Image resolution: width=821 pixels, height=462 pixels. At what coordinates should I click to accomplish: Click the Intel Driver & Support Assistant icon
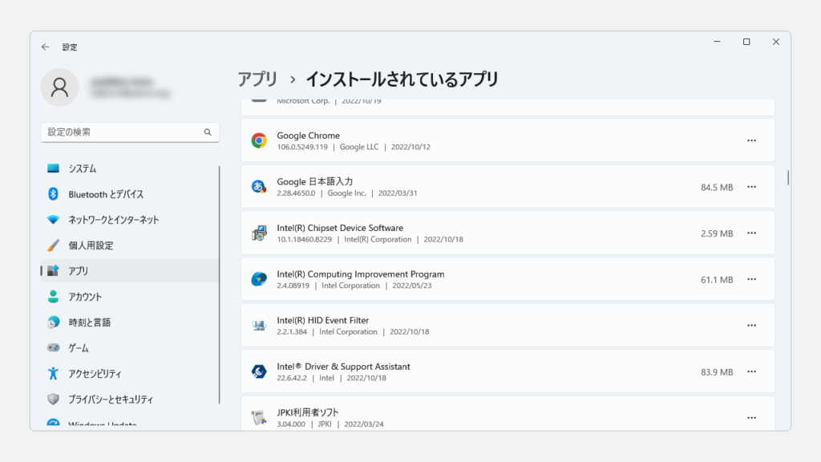tap(259, 371)
